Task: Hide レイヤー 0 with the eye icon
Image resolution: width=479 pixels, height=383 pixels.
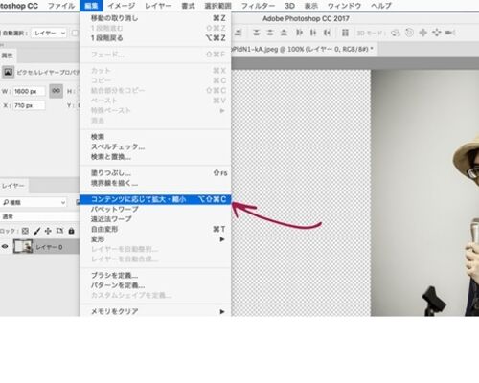Action: (5, 247)
